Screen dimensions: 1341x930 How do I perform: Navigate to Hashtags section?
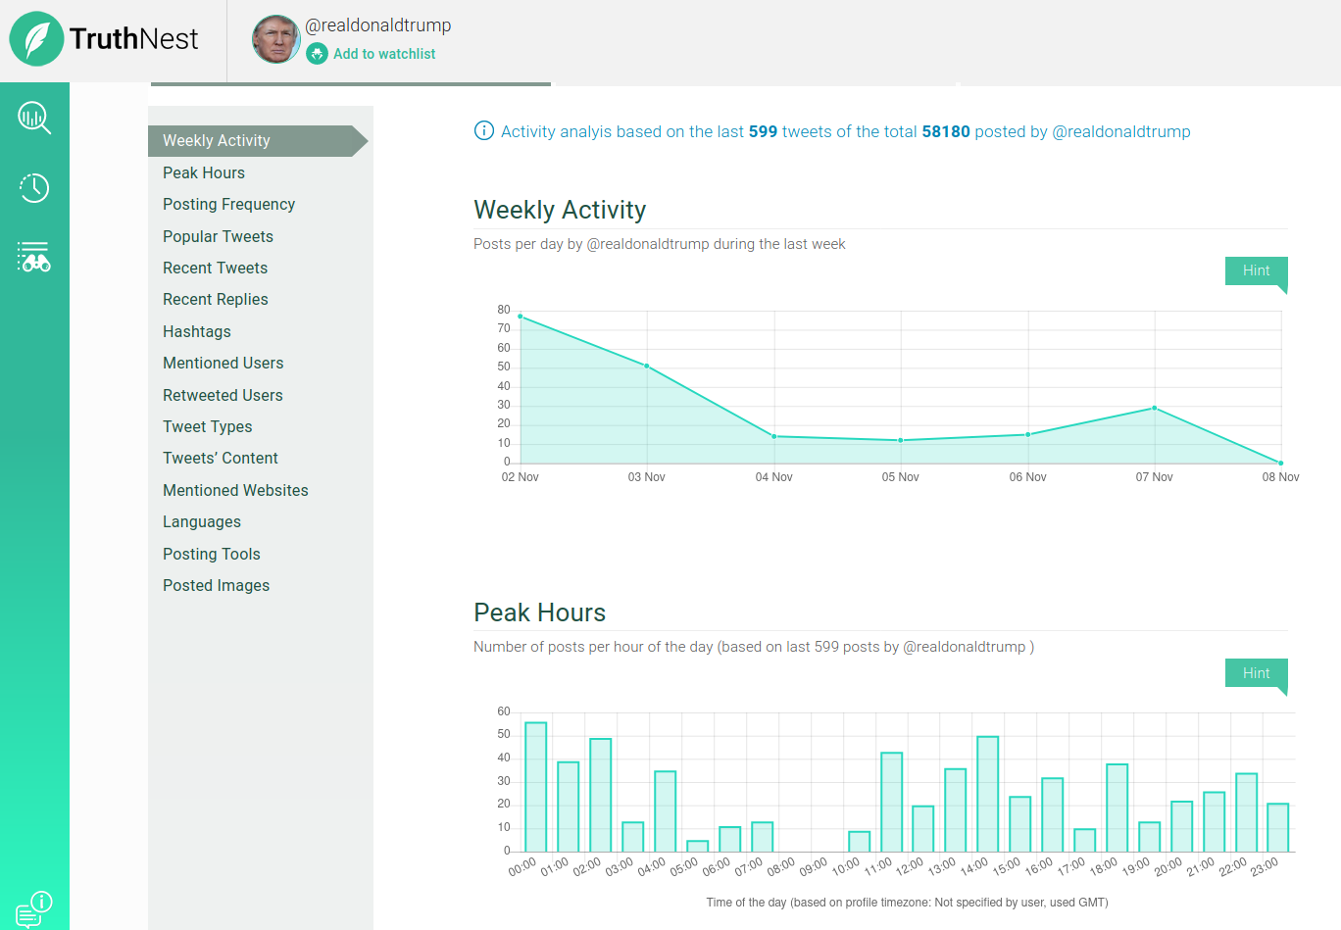coord(197,331)
